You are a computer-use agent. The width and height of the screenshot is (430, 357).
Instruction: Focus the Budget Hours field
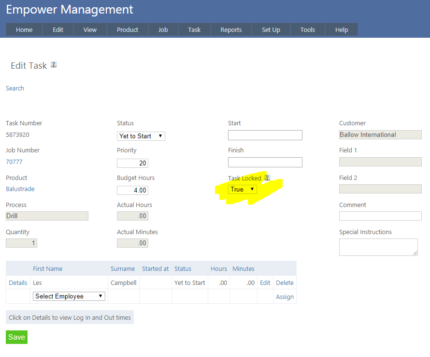132,191
